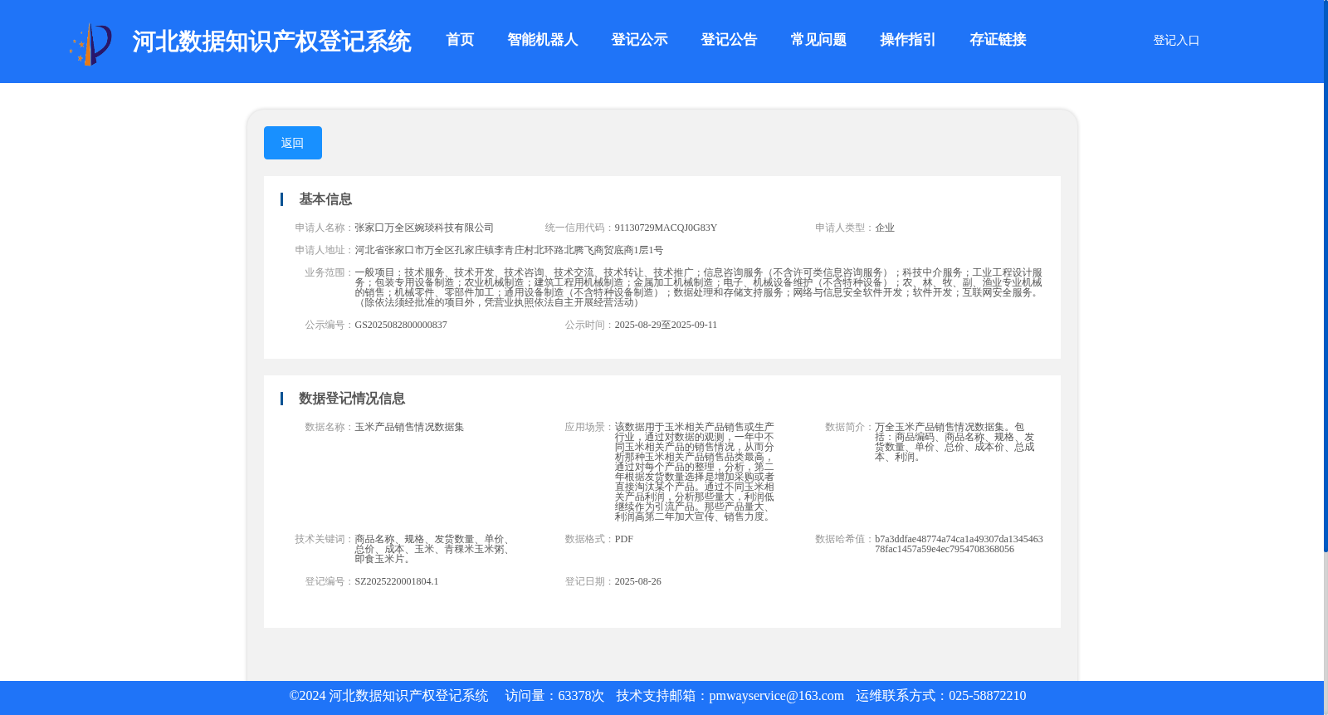Open the 常见问题 menu item
Viewport: 1328px width, 715px height.
coord(818,40)
